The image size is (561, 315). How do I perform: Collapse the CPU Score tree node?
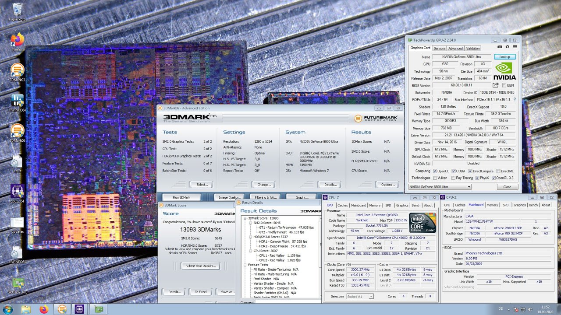point(251,251)
